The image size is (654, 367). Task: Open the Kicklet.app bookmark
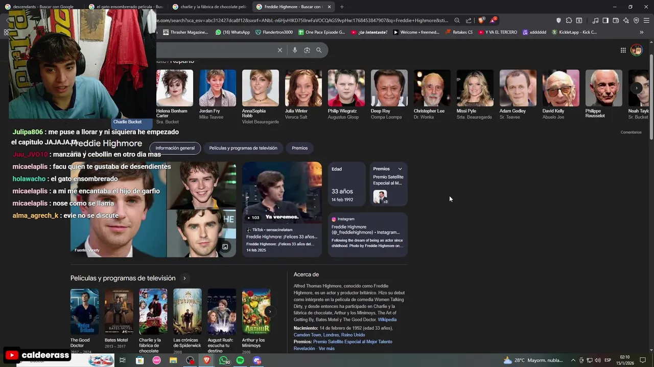pyautogui.click(x=574, y=32)
